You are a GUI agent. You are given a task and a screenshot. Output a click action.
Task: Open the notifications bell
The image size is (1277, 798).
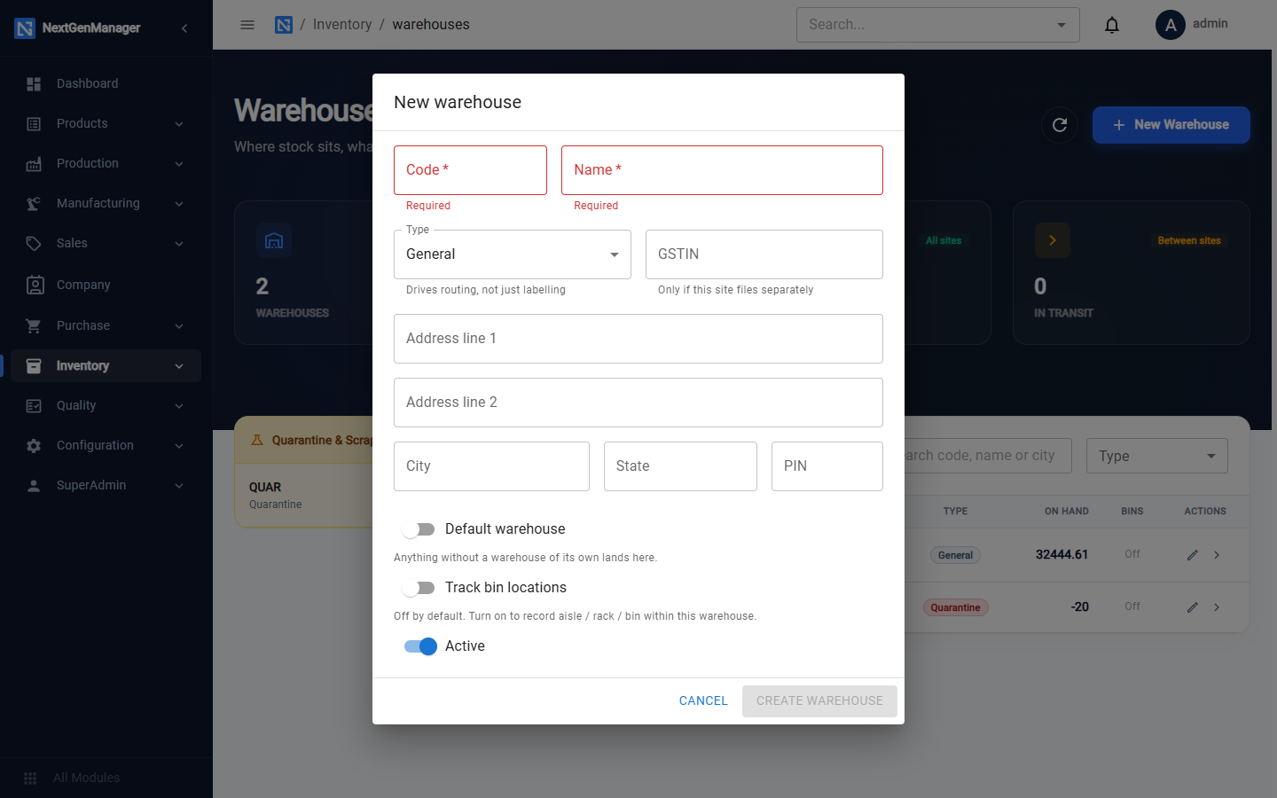click(x=1112, y=25)
